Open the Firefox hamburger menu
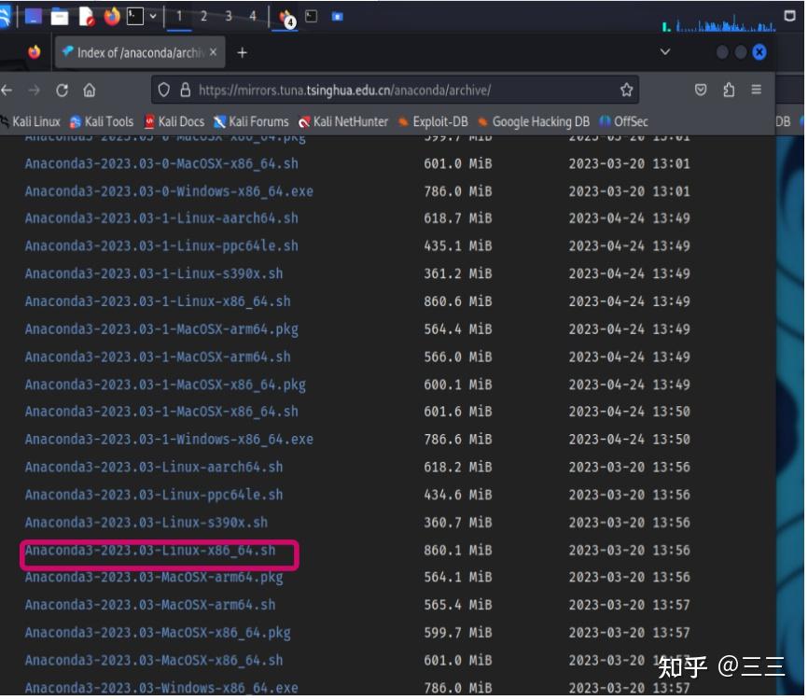The height and width of the screenshot is (700, 808). [758, 90]
